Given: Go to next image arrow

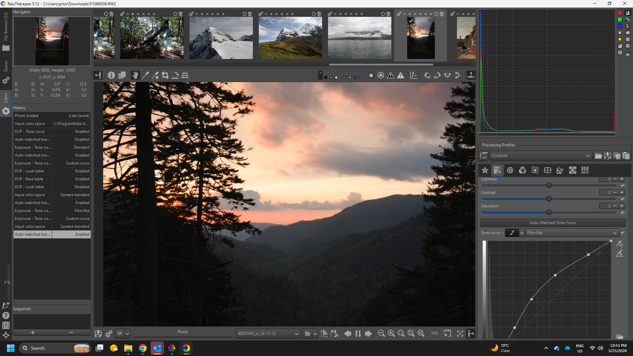Looking at the screenshot, I should coord(369,334).
